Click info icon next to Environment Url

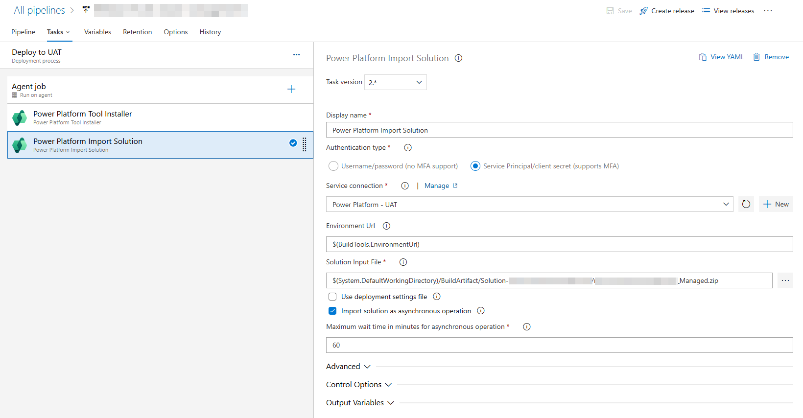coord(386,226)
